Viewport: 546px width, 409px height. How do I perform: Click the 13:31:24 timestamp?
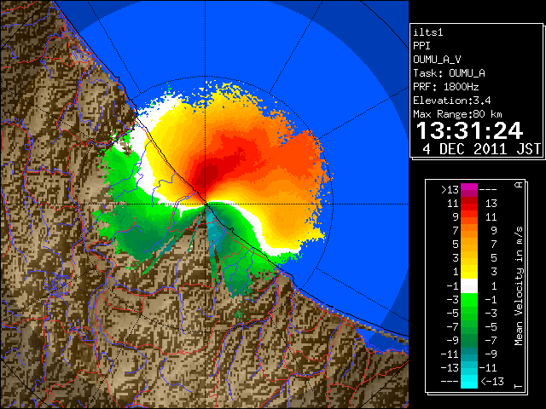[x=469, y=130]
